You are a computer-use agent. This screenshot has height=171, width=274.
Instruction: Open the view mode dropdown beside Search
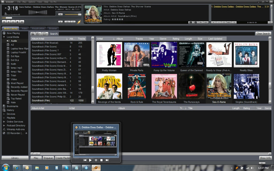click(x=39, y=34)
